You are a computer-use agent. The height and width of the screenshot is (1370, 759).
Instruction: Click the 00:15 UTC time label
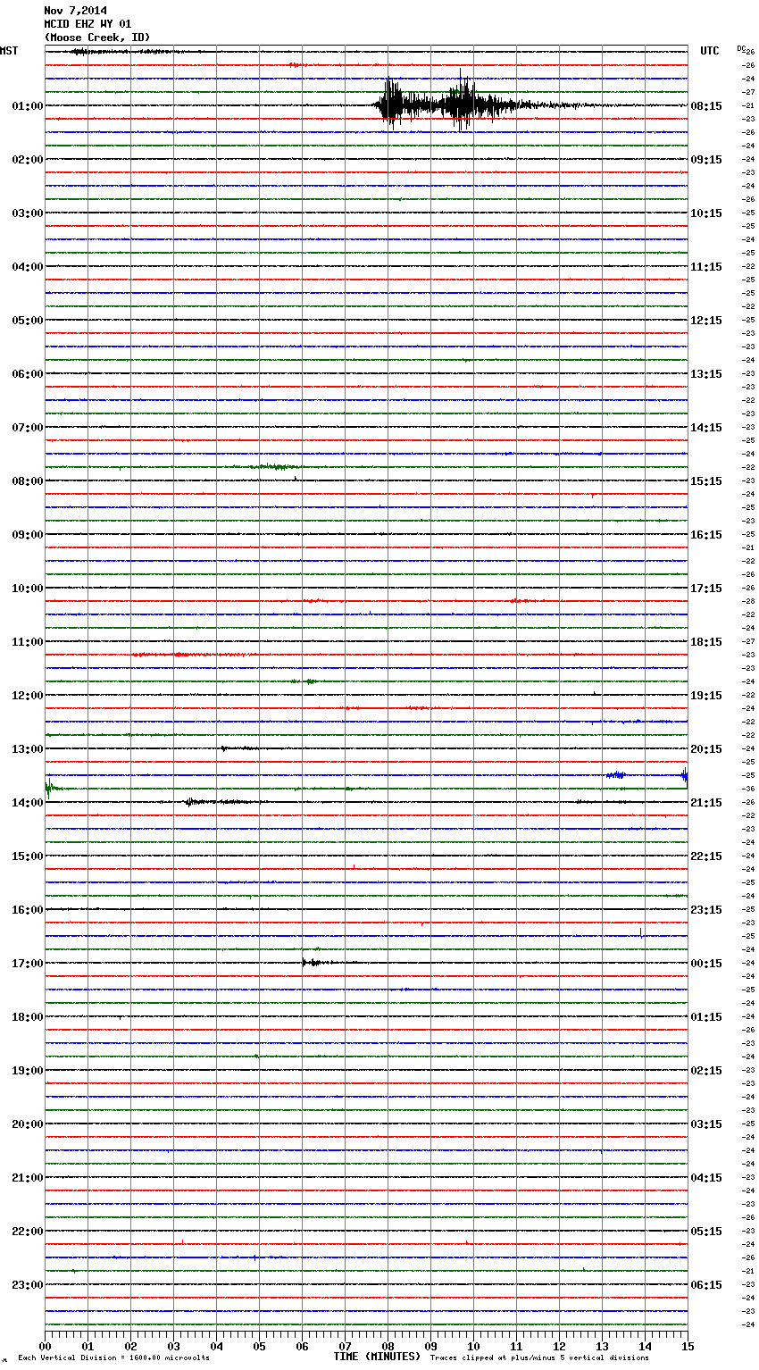(x=706, y=964)
